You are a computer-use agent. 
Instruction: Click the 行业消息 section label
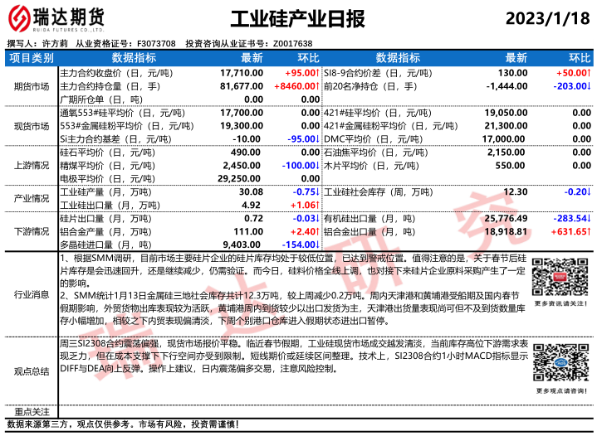(x=31, y=293)
